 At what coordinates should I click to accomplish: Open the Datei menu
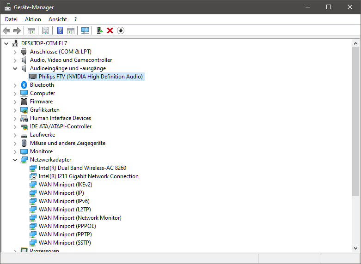[x=11, y=19]
